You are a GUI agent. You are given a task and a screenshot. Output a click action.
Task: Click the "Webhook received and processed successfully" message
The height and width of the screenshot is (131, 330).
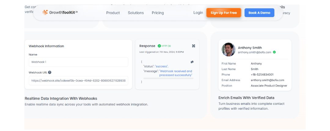175,73
